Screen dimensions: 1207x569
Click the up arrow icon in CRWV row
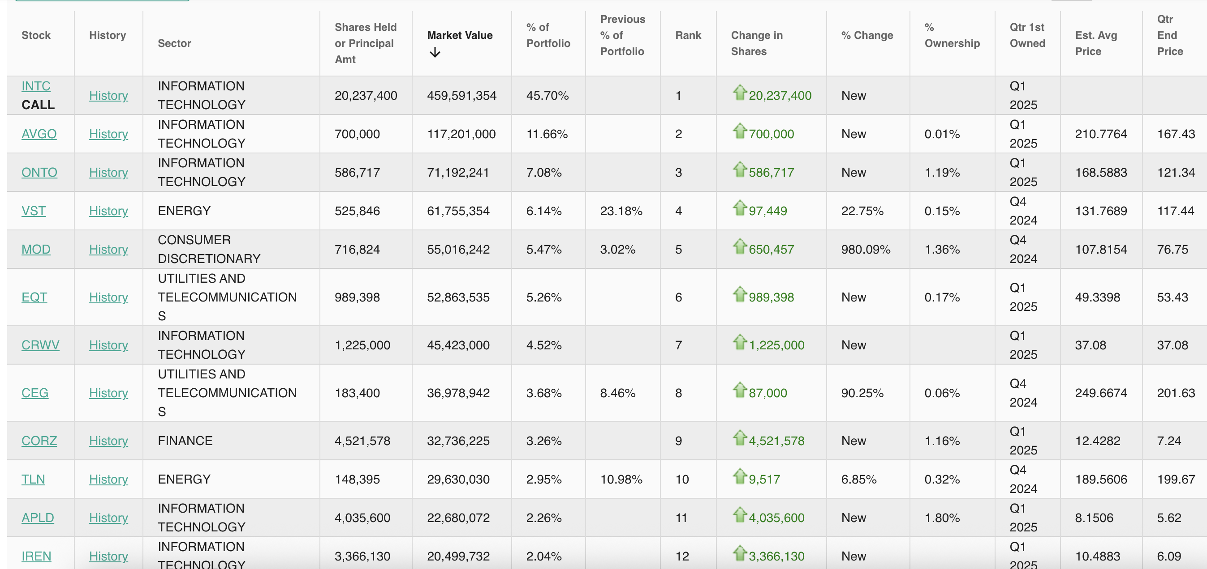point(739,342)
